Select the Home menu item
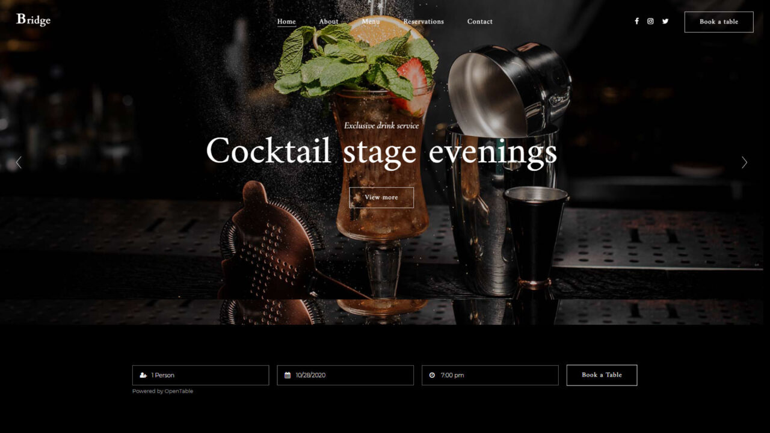Screen dimensions: 770x433 point(286,22)
